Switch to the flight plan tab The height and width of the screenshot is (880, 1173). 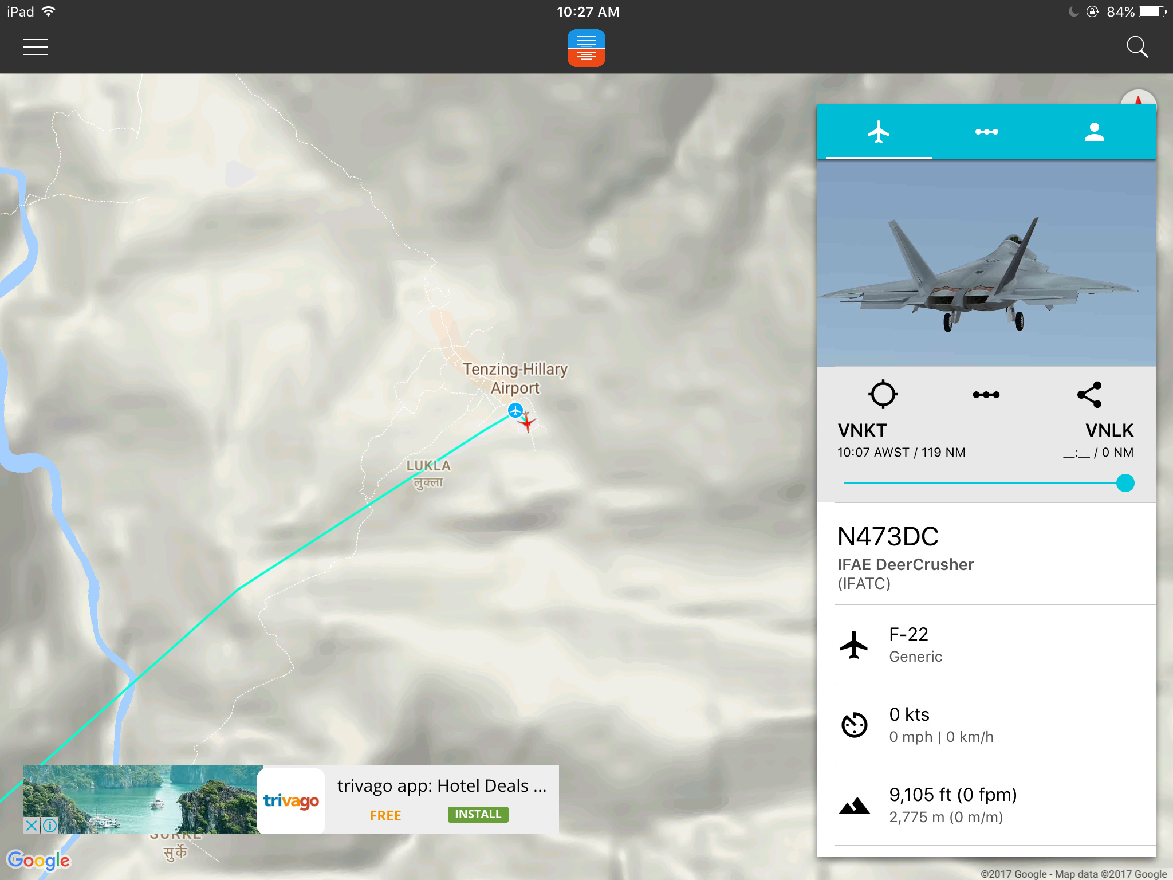click(986, 132)
